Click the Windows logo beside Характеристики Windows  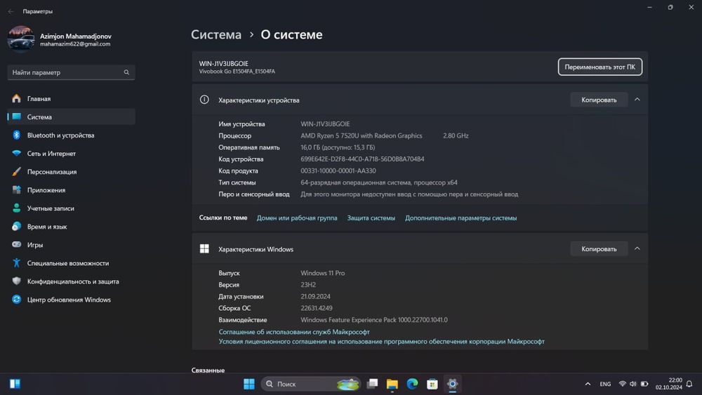pyautogui.click(x=204, y=249)
